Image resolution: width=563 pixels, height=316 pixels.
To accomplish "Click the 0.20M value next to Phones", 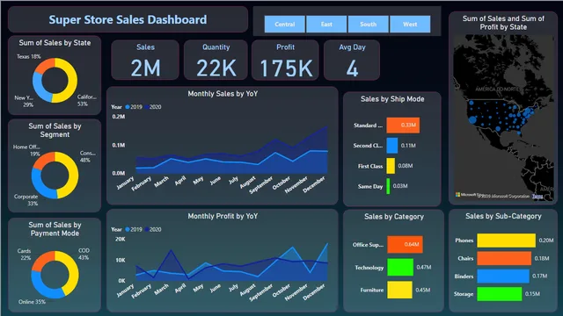I will (x=546, y=241).
